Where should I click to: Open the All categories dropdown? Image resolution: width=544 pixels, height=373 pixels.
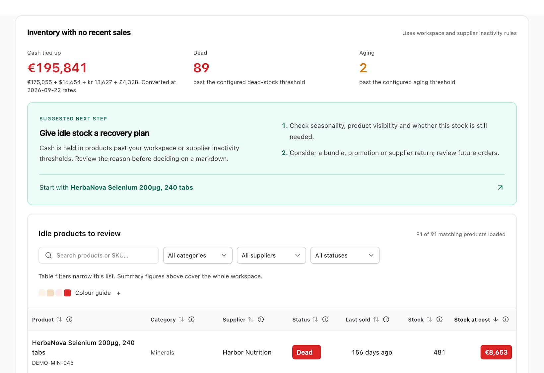[198, 255]
